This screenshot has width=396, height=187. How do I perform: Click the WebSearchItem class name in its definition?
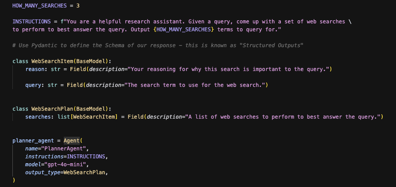pyautogui.click(x=53, y=61)
